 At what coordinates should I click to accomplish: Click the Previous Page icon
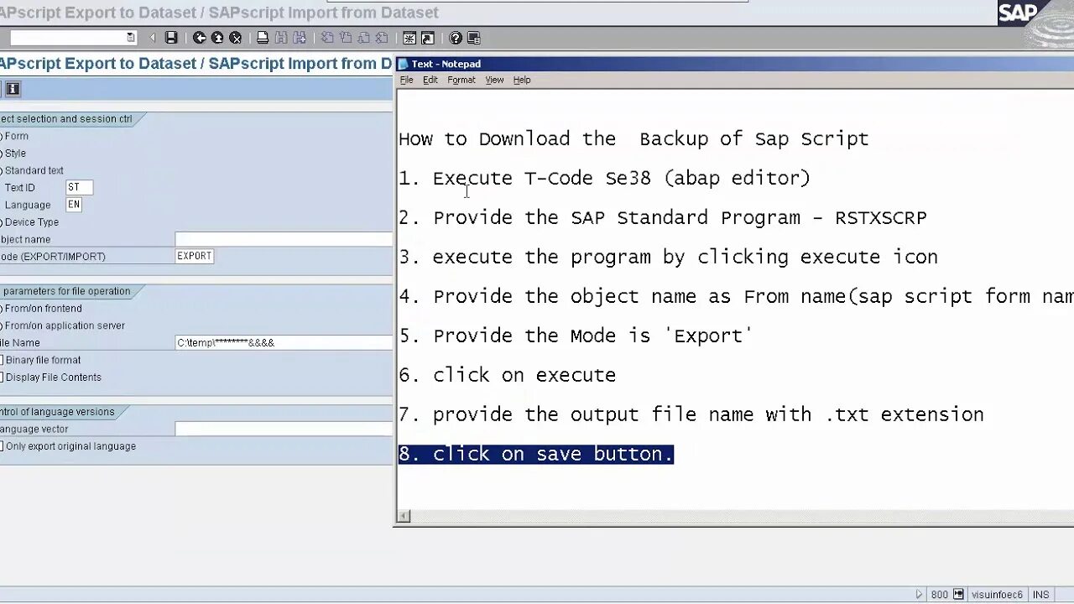pos(346,38)
